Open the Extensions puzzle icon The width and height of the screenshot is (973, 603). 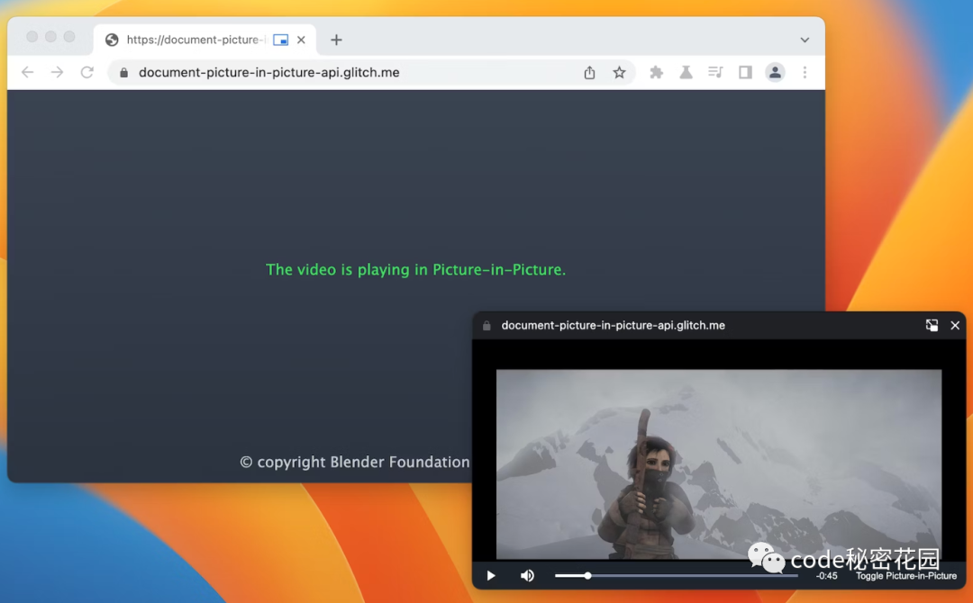click(656, 73)
